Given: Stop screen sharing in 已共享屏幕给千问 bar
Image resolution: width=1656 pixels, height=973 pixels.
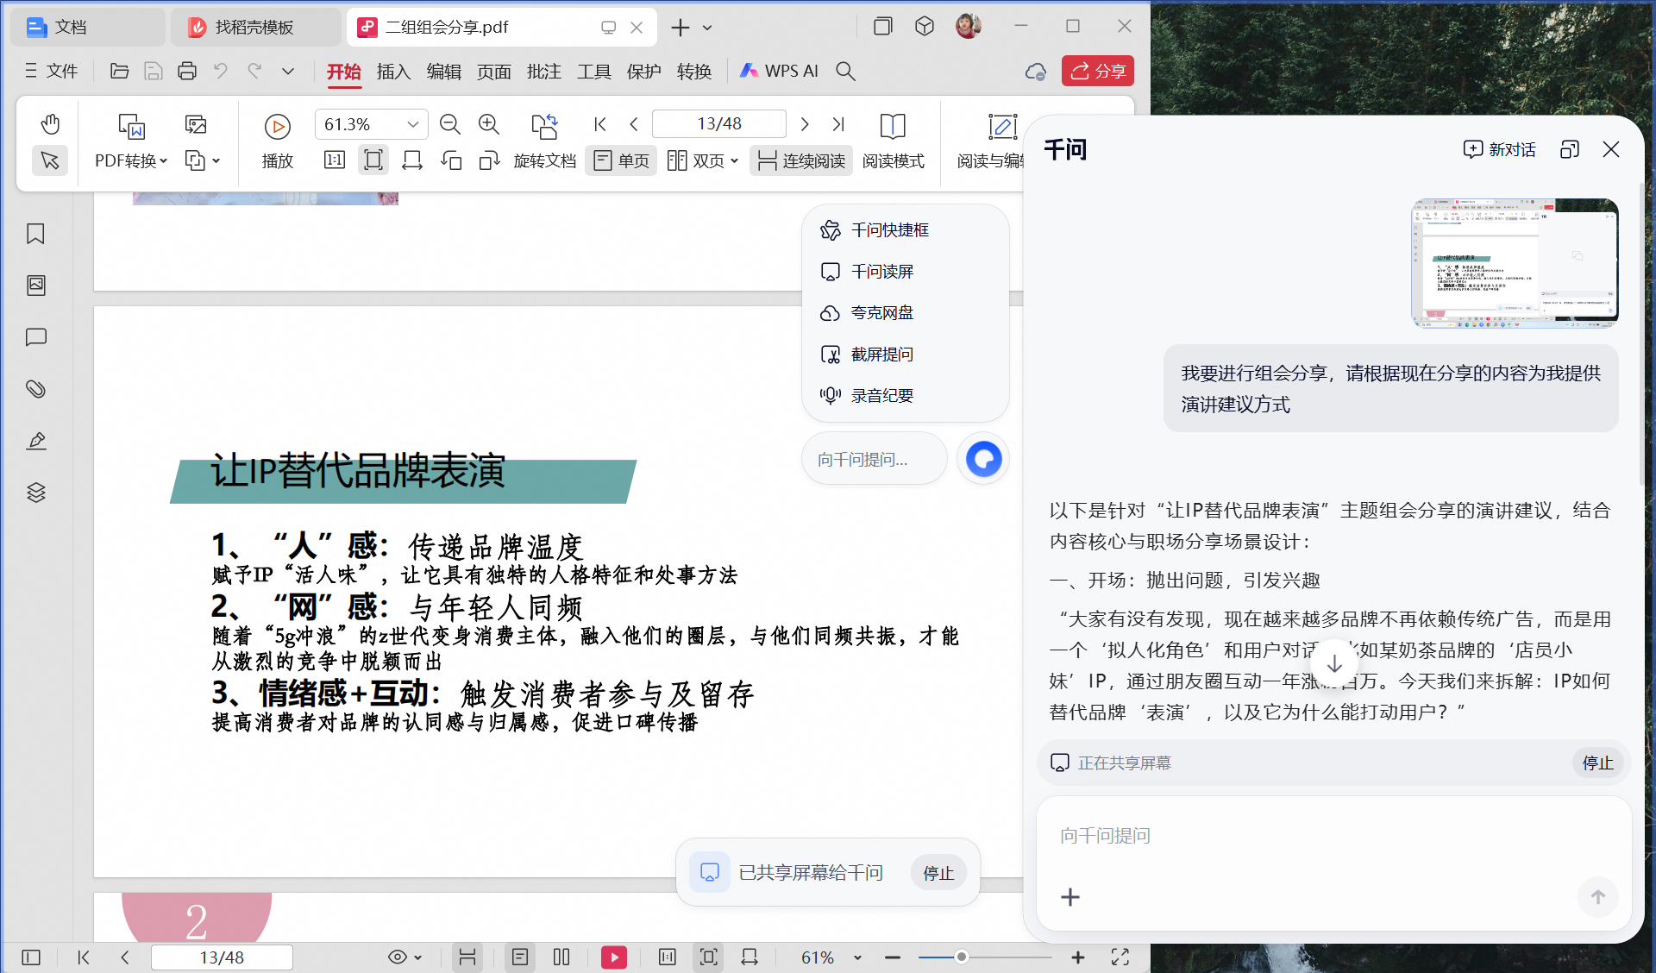Looking at the screenshot, I should [x=938, y=873].
